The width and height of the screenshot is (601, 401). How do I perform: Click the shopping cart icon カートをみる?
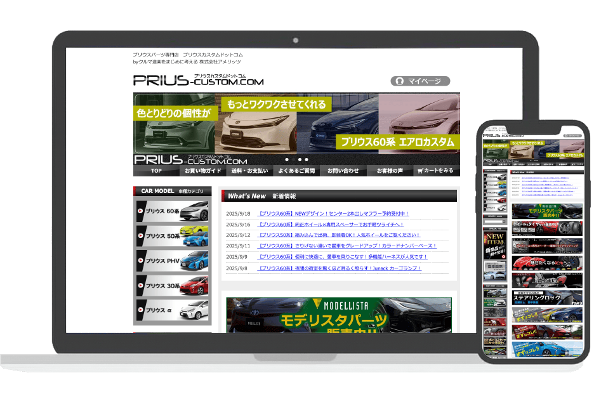point(436,171)
